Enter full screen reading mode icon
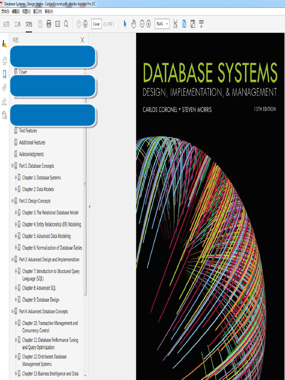Image resolution: width=285 pixels, height=380 pixels. [x=193, y=24]
